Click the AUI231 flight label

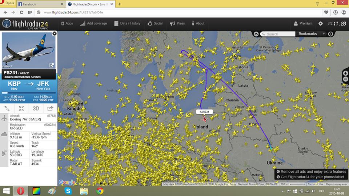pyautogui.click(x=204, y=112)
